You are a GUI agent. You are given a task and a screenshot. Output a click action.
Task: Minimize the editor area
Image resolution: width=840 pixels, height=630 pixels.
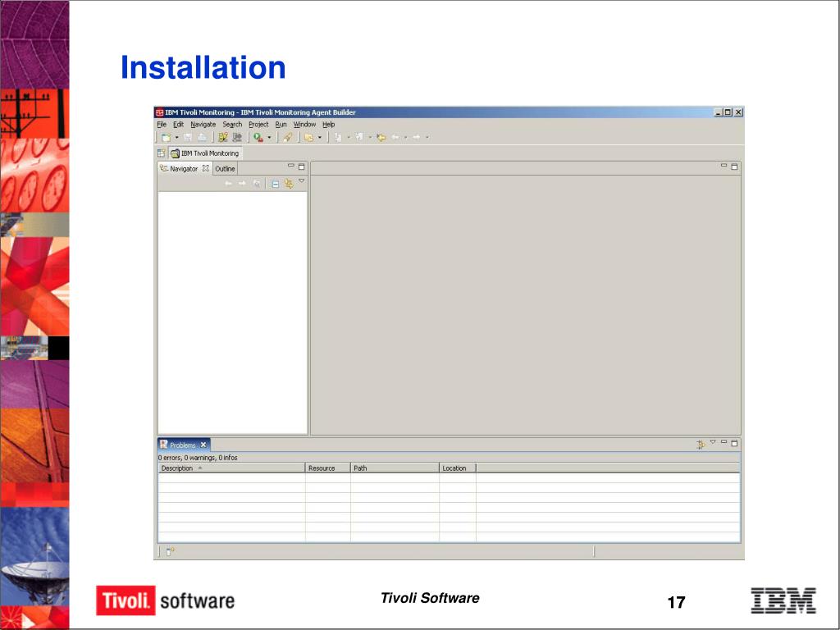[x=724, y=166]
